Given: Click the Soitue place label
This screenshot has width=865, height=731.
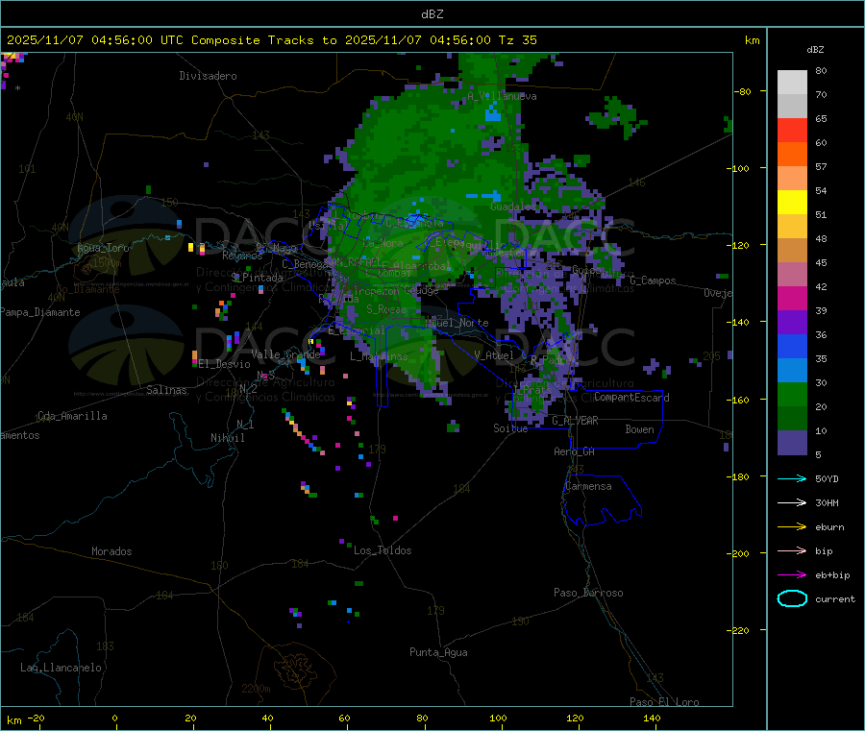Looking at the screenshot, I should [510, 428].
